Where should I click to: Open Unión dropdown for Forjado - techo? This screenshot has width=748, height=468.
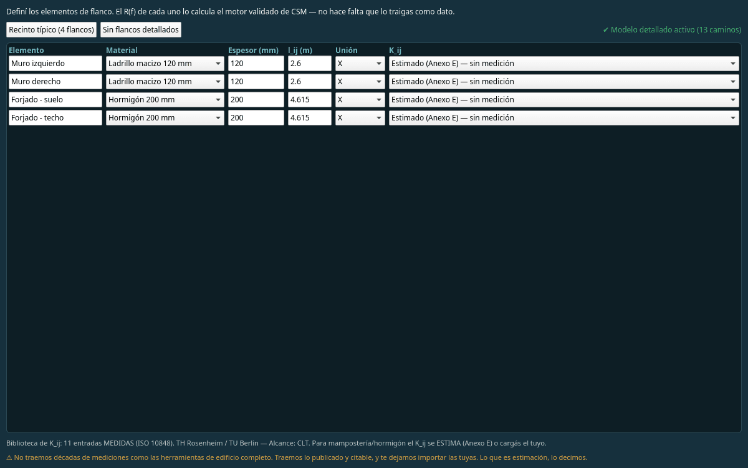[360, 117]
